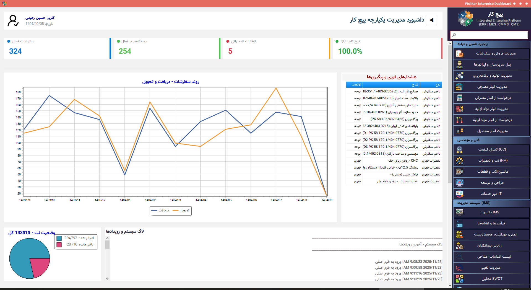Select the urgent repair row CNC - روغن ریزی جک

[x=394, y=160]
